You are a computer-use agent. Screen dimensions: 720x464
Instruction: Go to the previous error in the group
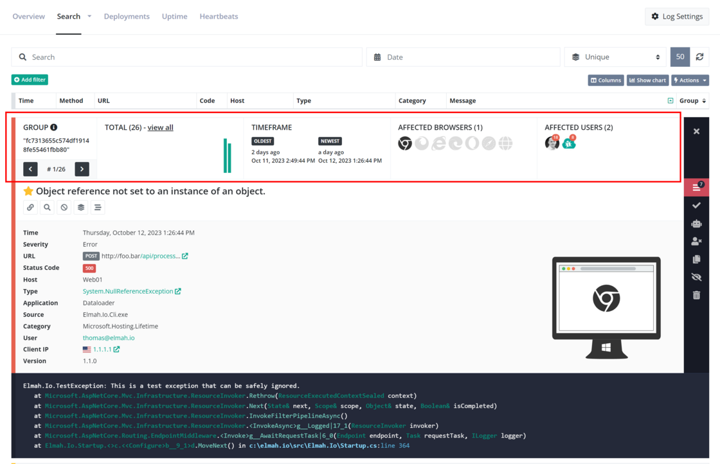tap(30, 169)
